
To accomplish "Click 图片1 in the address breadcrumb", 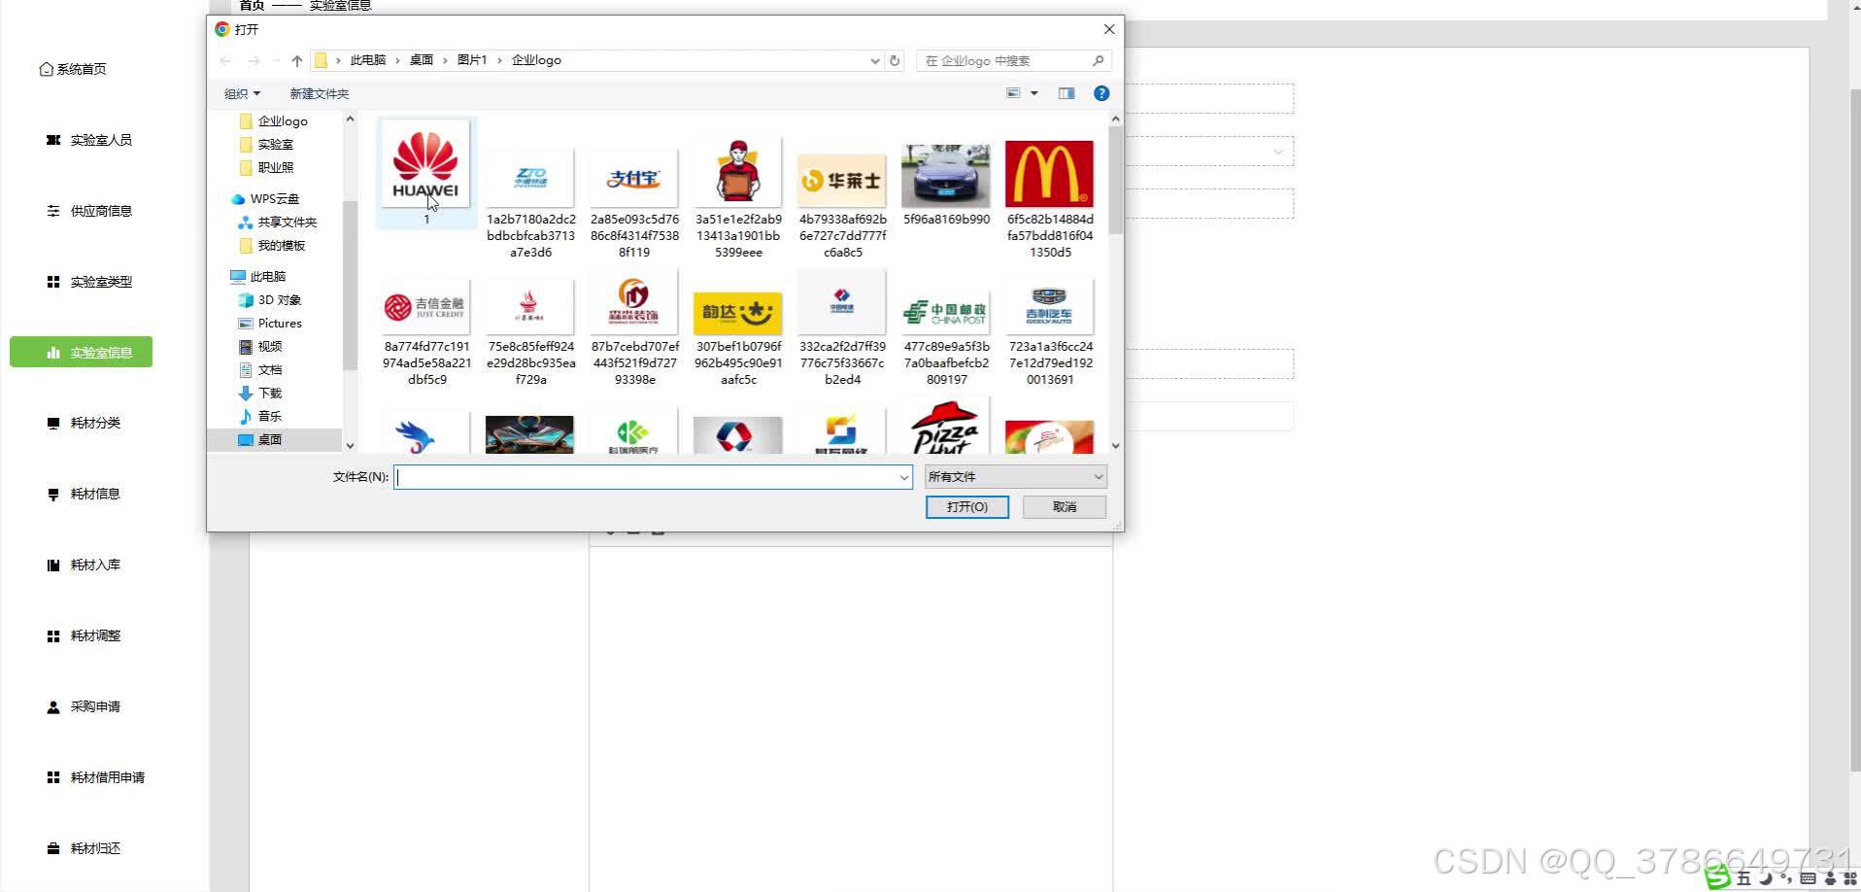I will tap(472, 60).
